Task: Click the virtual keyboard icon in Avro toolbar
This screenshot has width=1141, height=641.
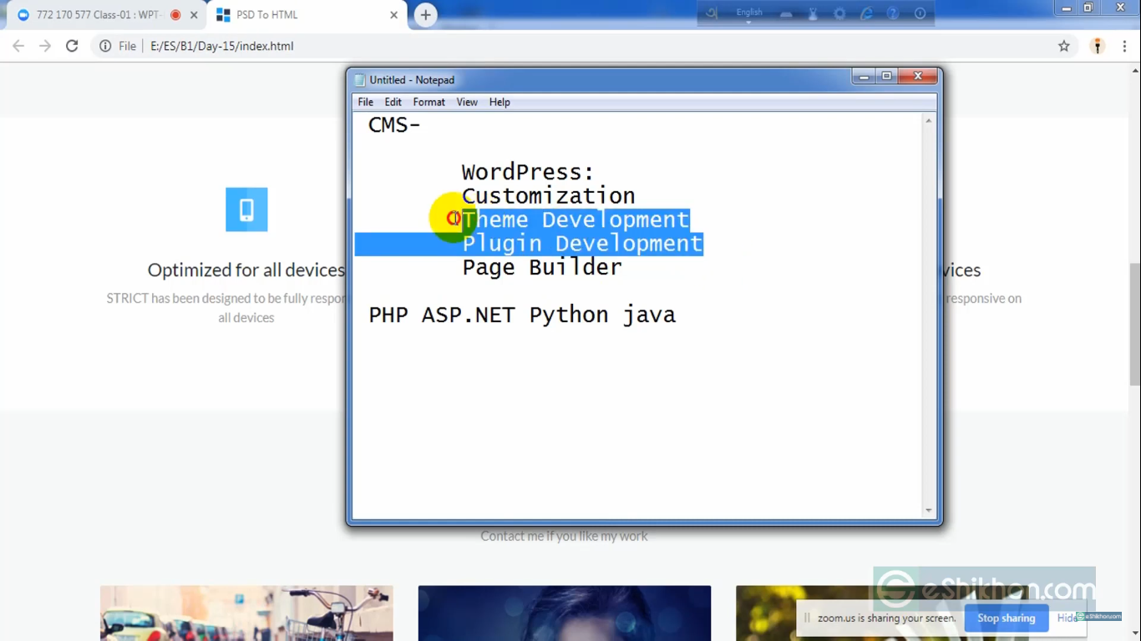Action: [786, 14]
